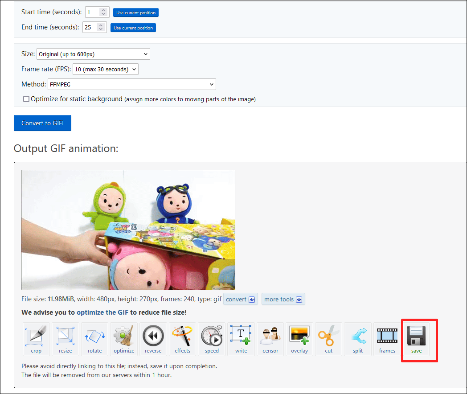
Task: Open the effects tool
Action: [182, 339]
